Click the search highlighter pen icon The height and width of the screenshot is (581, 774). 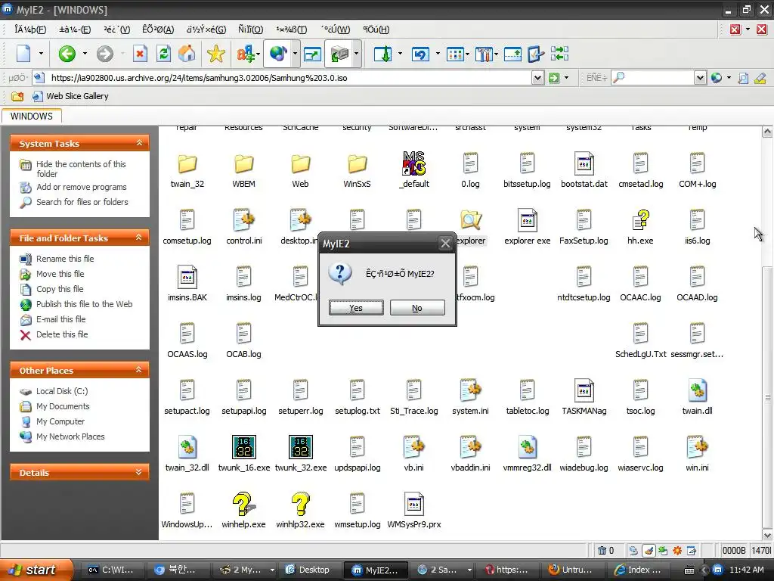(x=760, y=78)
